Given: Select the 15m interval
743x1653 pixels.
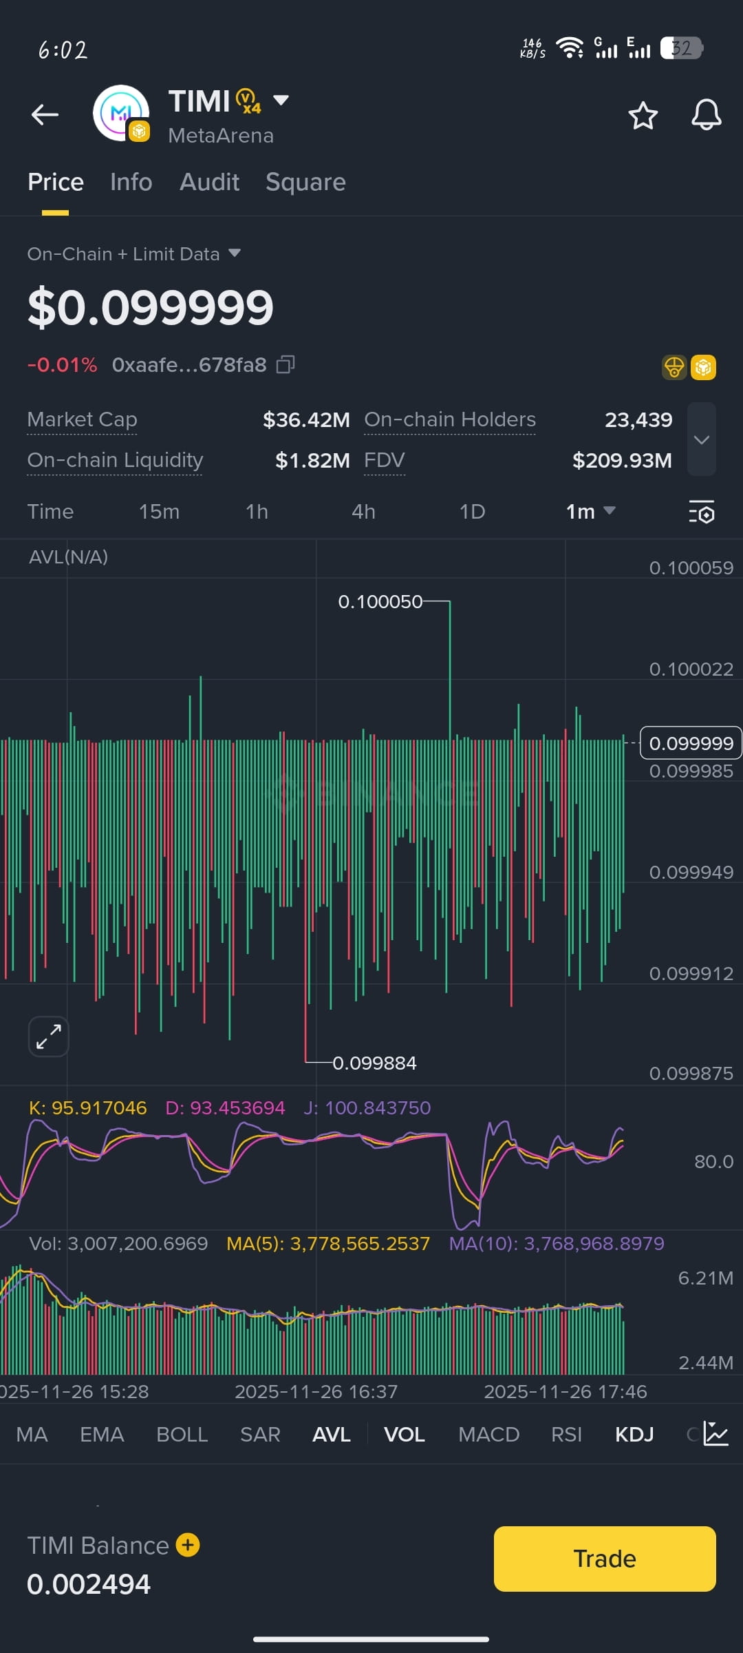Looking at the screenshot, I should [159, 512].
